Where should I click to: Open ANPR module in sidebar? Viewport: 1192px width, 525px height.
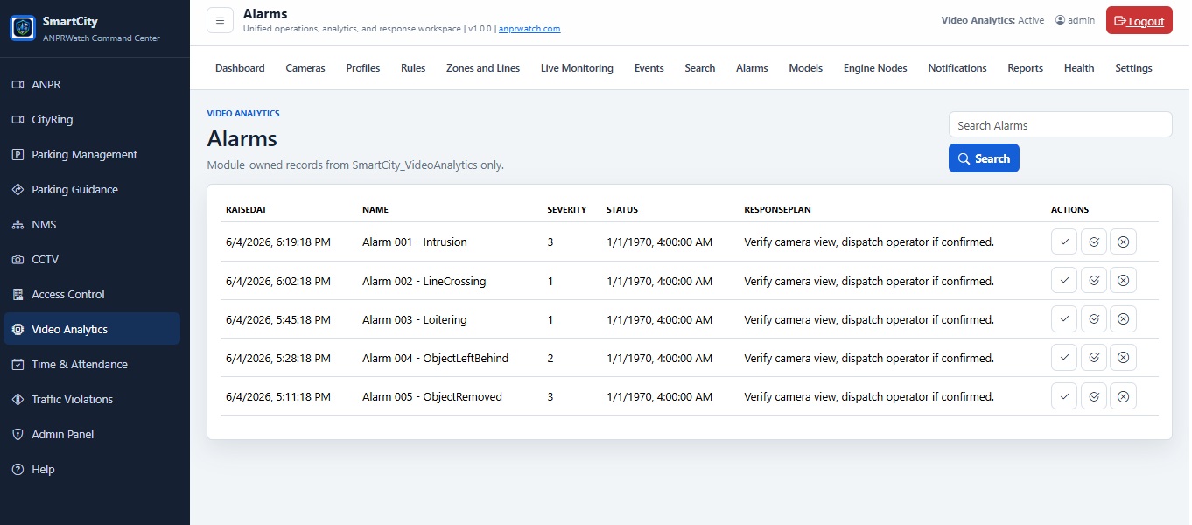91,85
